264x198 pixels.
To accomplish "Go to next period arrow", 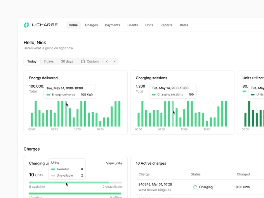I will 114,61.
